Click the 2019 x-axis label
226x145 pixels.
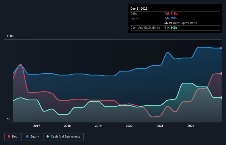pyautogui.click(x=98, y=126)
